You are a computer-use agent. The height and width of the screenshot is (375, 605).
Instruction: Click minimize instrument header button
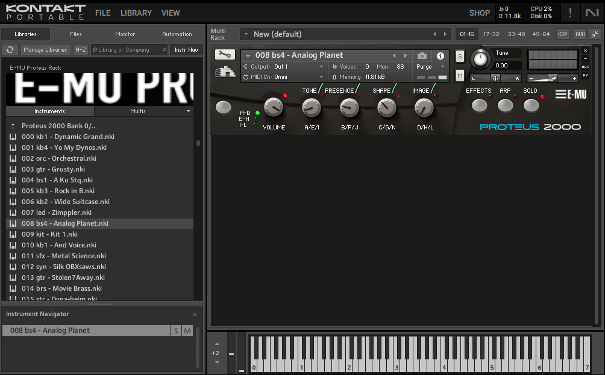pyautogui.click(x=585, y=58)
